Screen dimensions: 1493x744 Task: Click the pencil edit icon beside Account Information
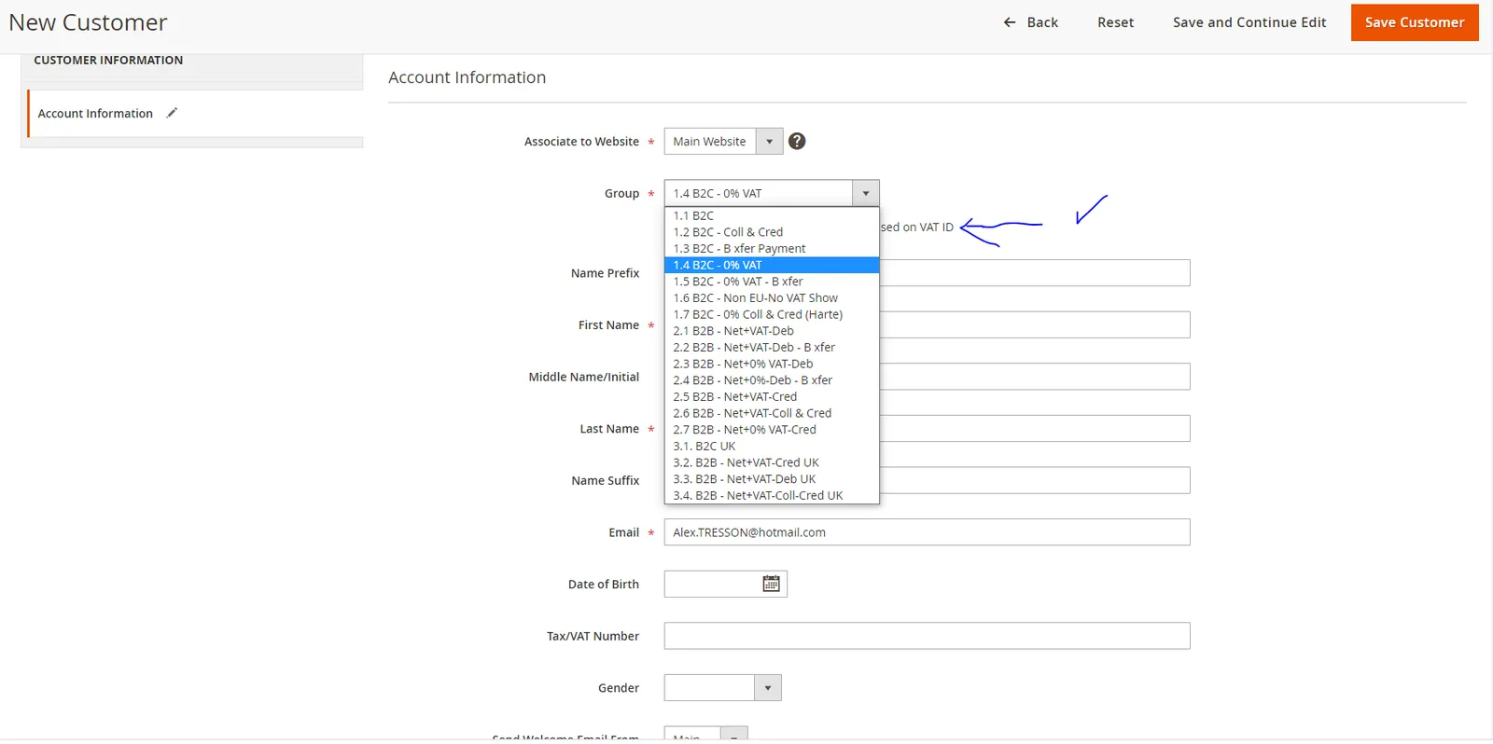point(172,113)
